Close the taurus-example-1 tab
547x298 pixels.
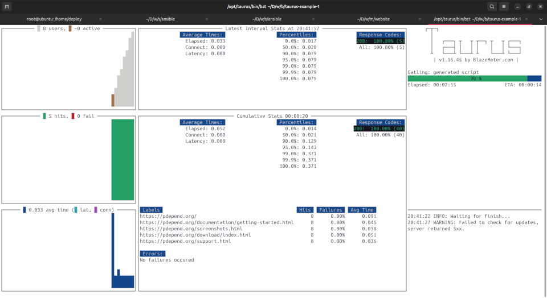pos(526,19)
